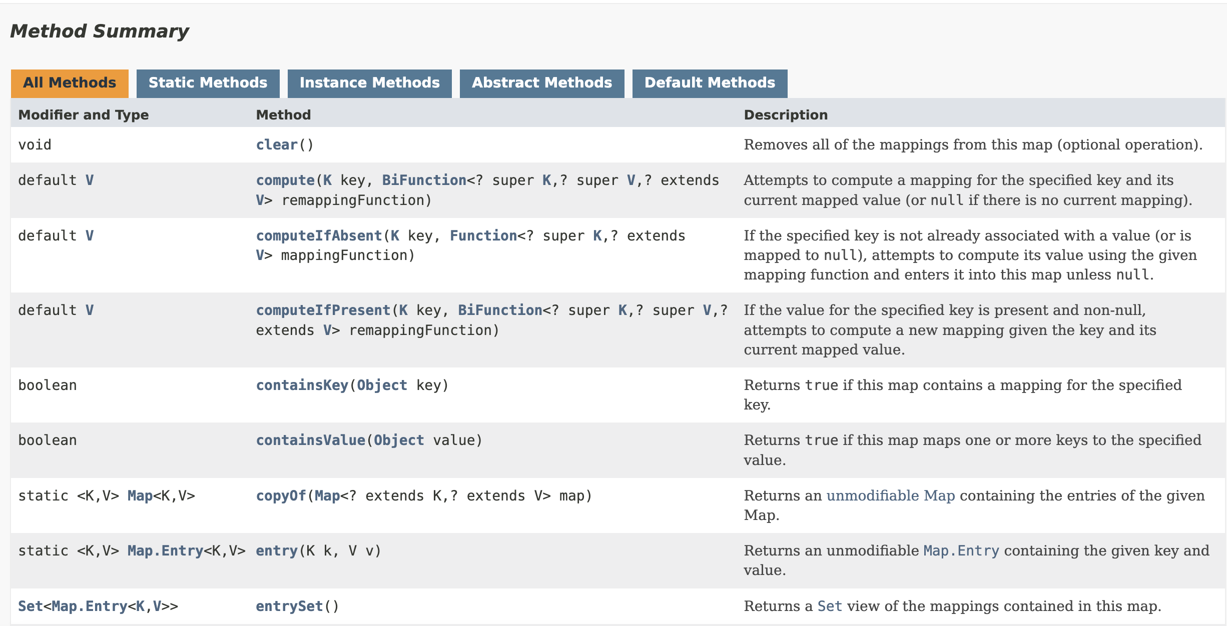Select the Static Methods tab
The width and height of the screenshot is (1227, 626).
coord(208,83)
